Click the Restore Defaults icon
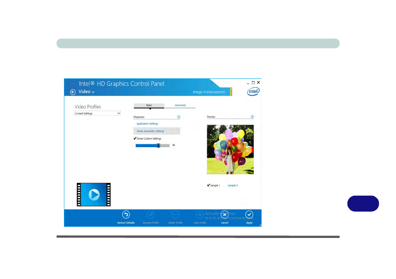This screenshot has height=279, width=396. 126,215
